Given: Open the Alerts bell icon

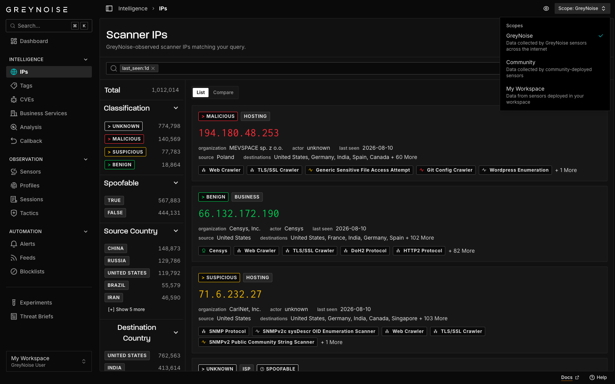Looking at the screenshot, I should [14, 244].
